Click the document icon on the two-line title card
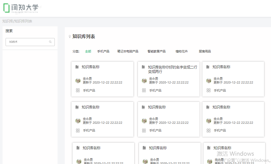The width and height of the screenshot is (271, 164). click(143, 67)
